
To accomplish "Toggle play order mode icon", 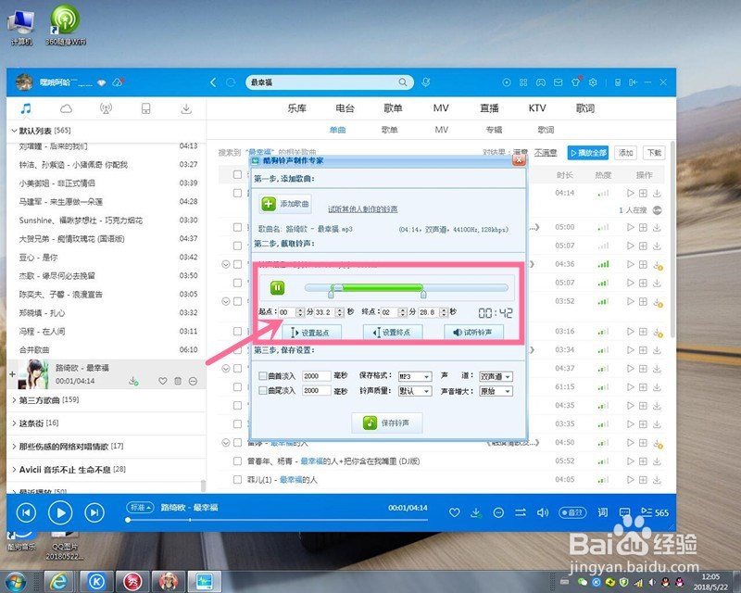I will coord(521,512).
